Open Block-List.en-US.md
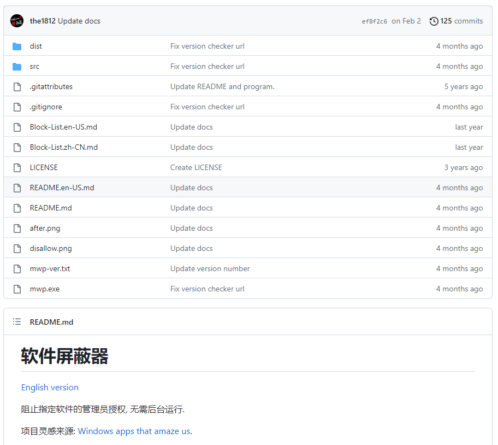 click(x=63, y=127)
